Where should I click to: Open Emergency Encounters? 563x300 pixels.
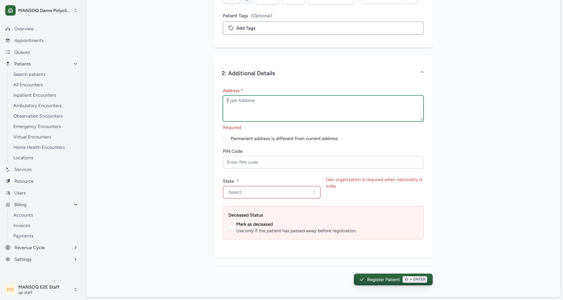[x=37, y=126]
